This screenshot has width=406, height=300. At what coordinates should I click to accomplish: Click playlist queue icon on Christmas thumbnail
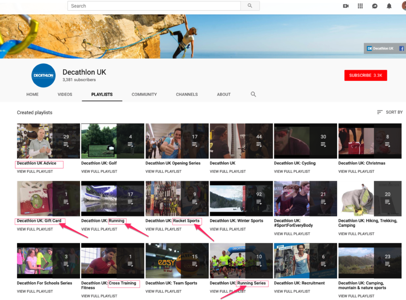387,144
